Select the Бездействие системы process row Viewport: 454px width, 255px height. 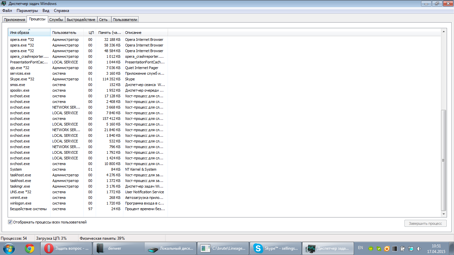(88, 209)
